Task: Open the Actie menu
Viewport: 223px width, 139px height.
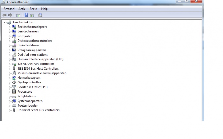Action: (x=22, y=9)
